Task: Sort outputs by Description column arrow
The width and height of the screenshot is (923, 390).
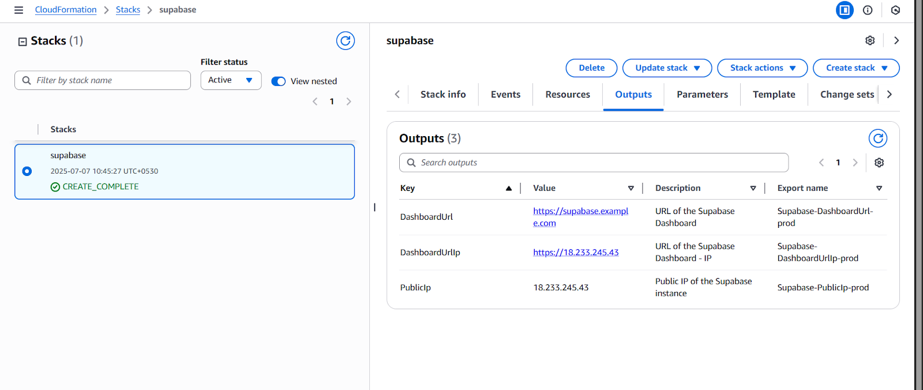Action: tap(753, 188)
